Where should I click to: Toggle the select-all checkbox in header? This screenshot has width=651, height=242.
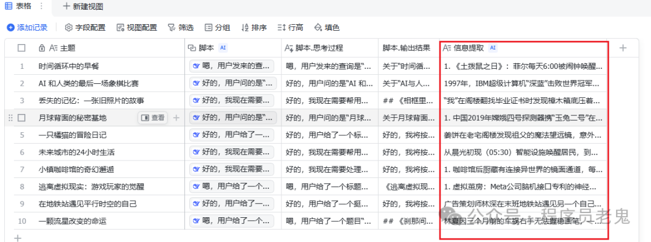pos(22,48)
